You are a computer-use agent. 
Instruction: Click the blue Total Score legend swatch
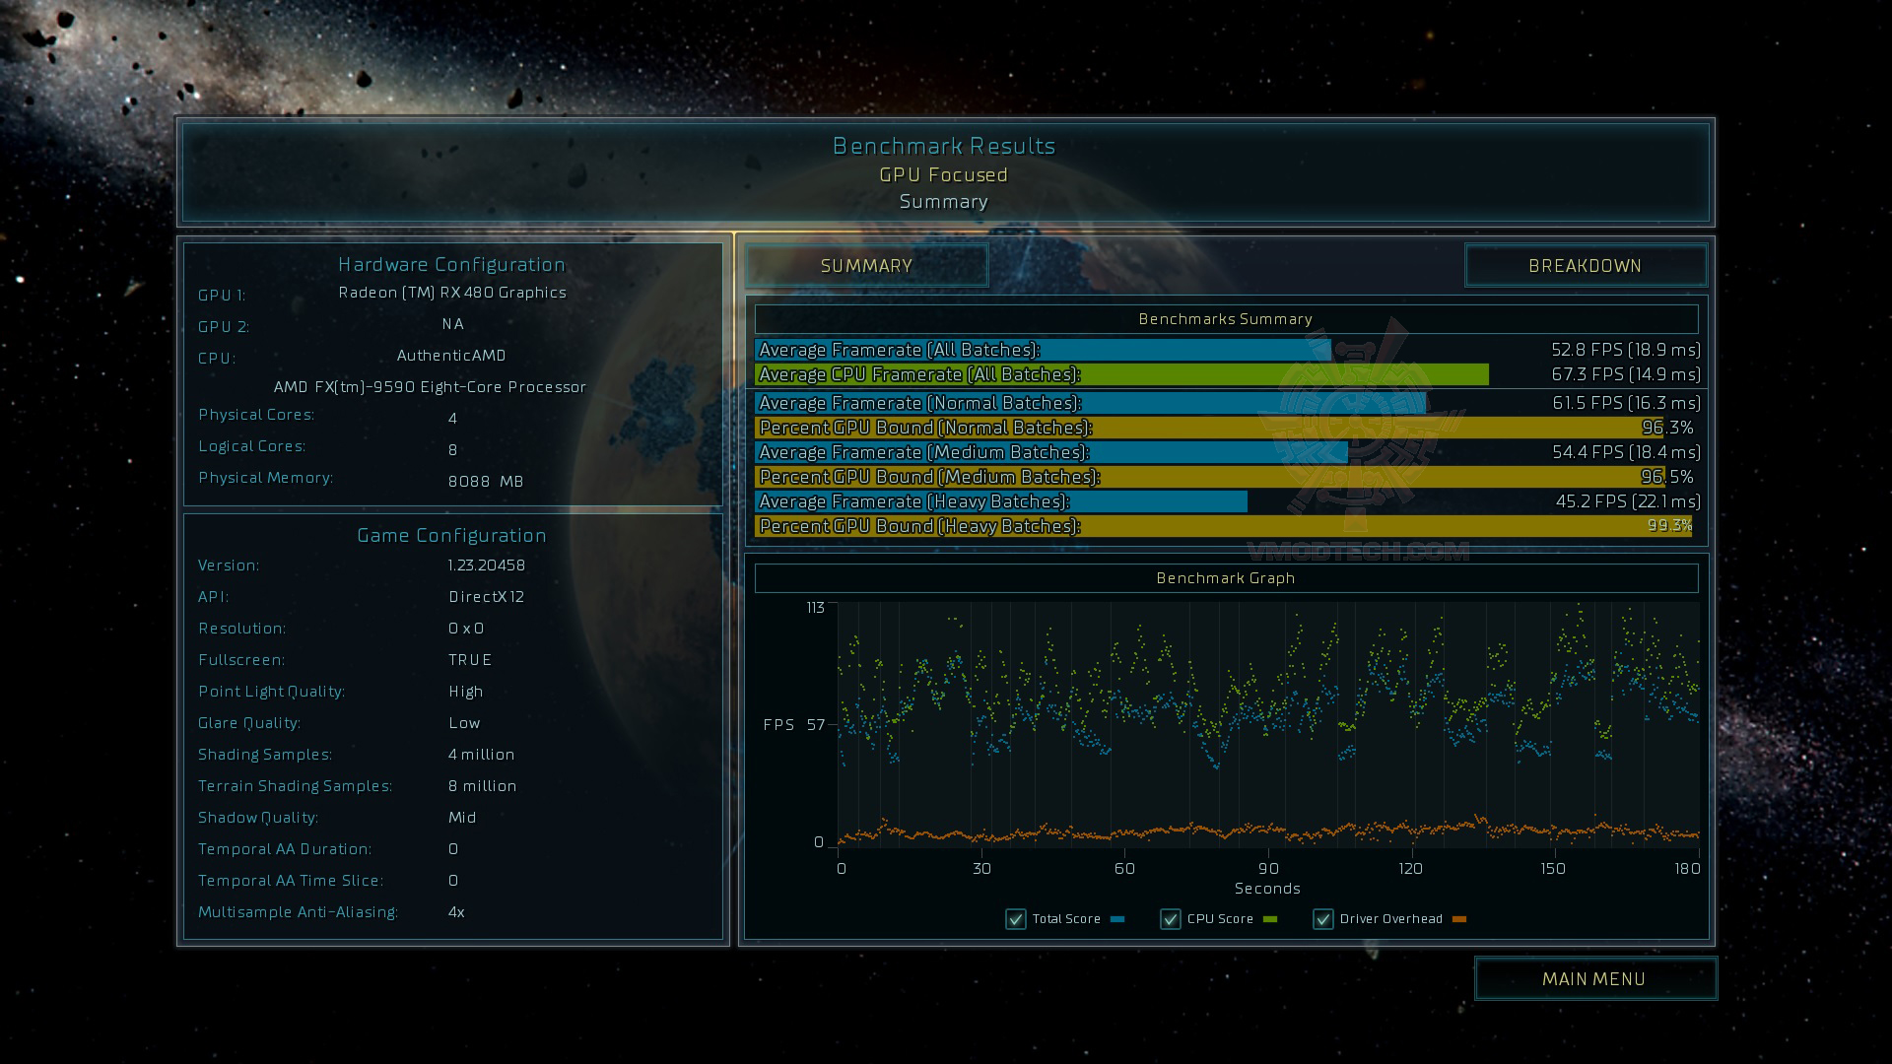[1117, 919]
